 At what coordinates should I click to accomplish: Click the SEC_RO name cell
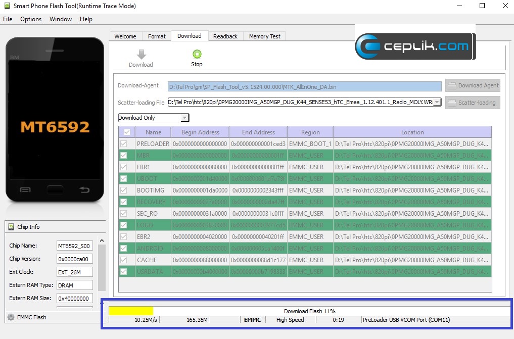pyautogui.click(x=153, y=214)
